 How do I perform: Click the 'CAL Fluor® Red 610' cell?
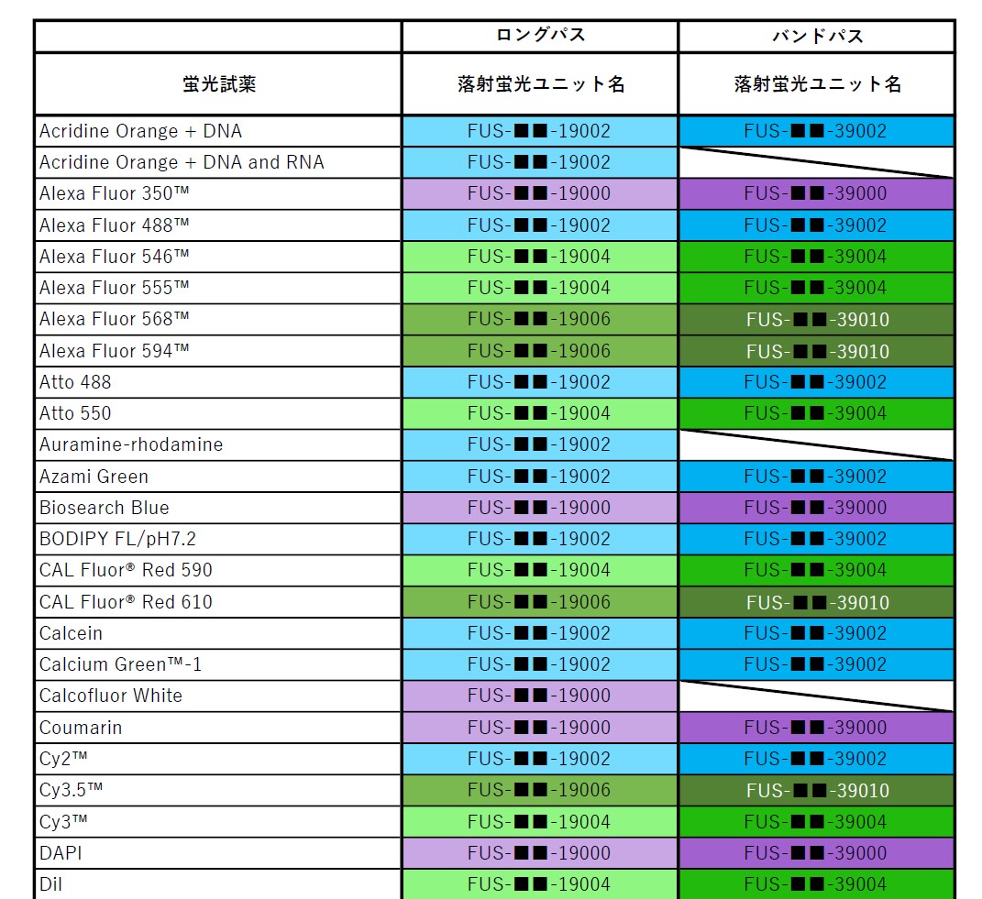[x=218, y=602]
